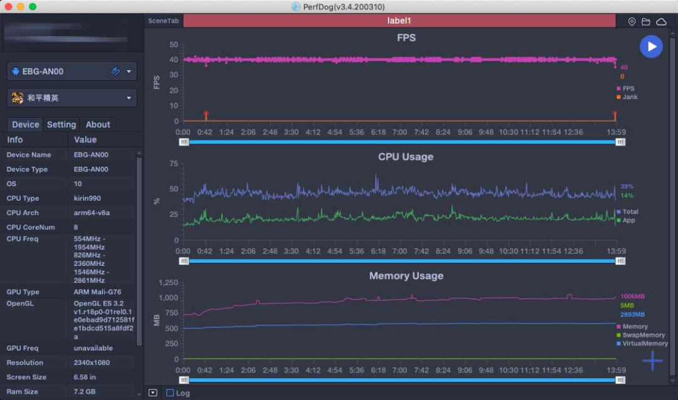Open the 和平精英 app dropdown arrow
Viewport: 678px width, 400px height.
tap(129, 98)
